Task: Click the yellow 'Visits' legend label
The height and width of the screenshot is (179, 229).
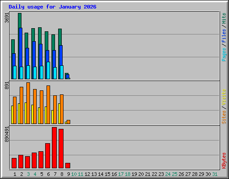Action: (x=224, y=97)
